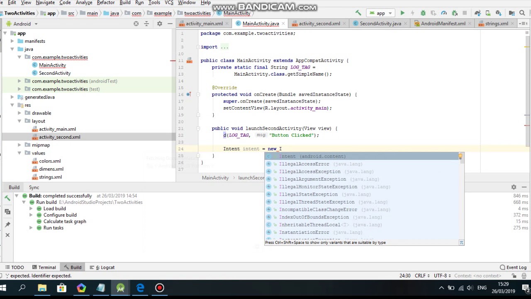This screenshot has width=531, height=299.
Task: Expand the manifests folder
Action: coord(12,41)
